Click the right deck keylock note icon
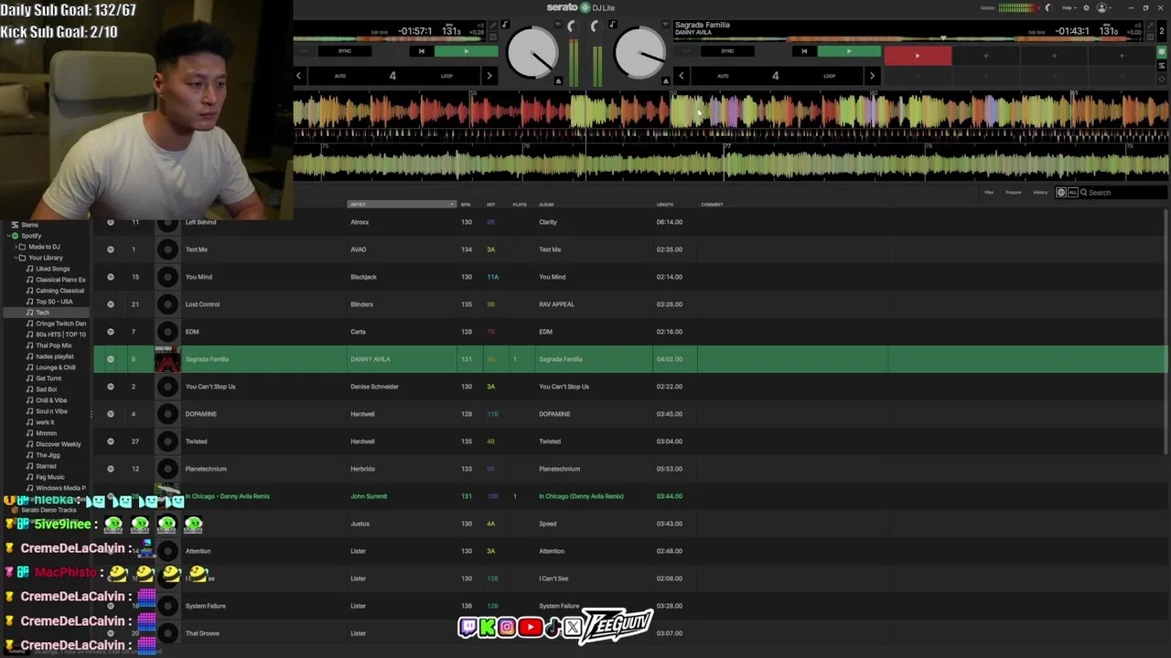Image resolution: width=1171 pixels, height=658 pixels. point(613,25)
